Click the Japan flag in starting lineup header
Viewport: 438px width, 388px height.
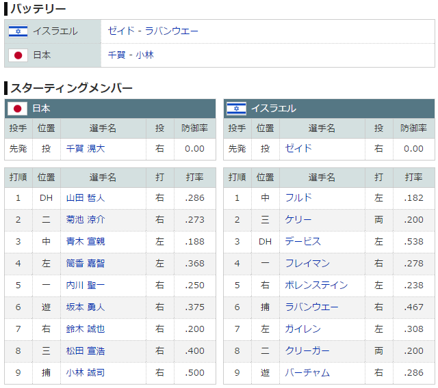17,109
